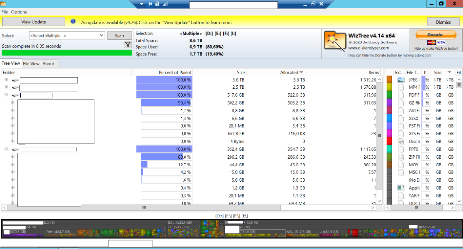Select the orange JPEG color swatch
Image resolution: width=463 pixels, height=249 pixels.
coord(389,80)
